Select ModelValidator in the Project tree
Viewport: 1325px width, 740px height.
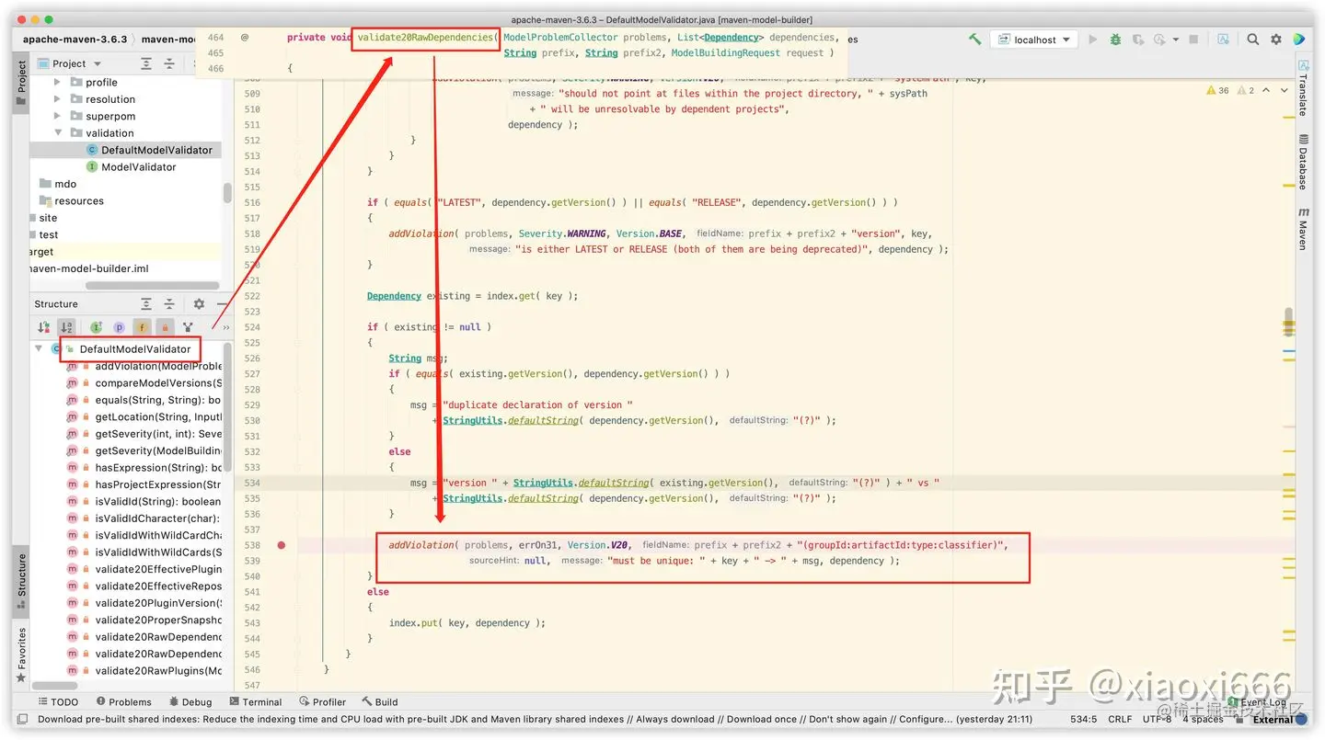[x=139, y=166]
